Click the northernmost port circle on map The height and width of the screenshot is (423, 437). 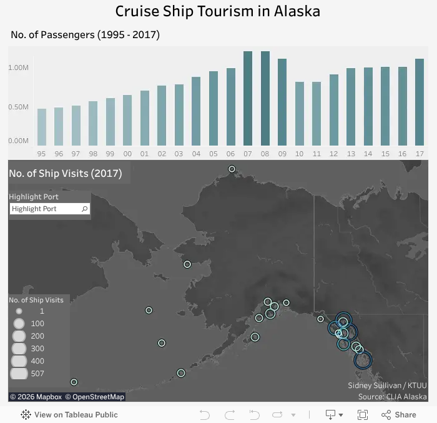pos(232,169)
